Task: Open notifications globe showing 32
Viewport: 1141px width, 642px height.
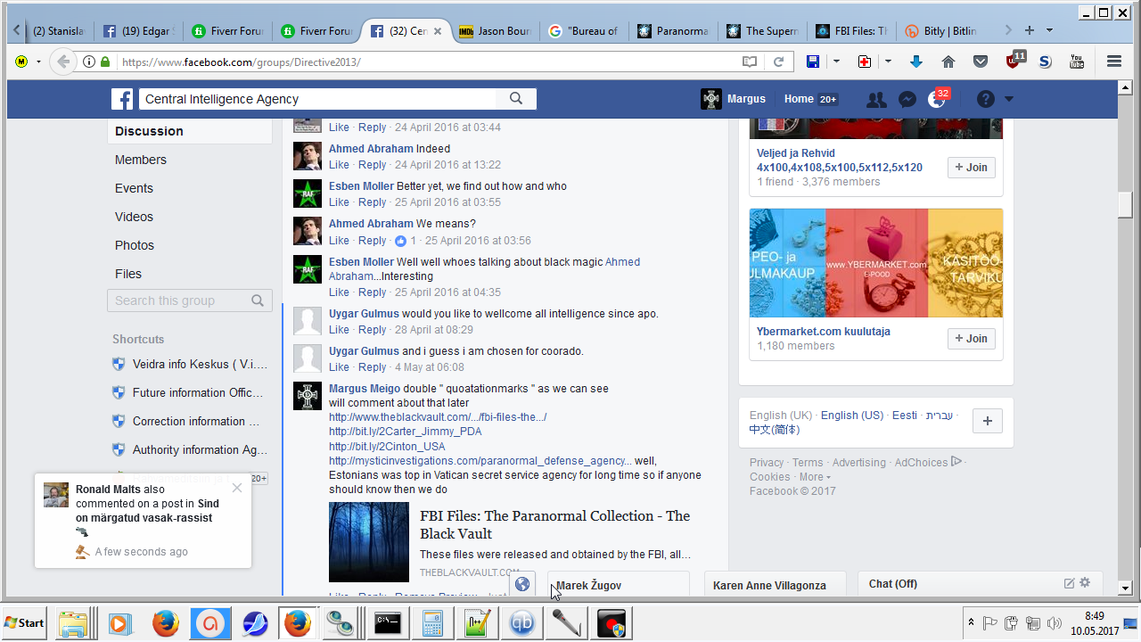Action: pos(937,99)
